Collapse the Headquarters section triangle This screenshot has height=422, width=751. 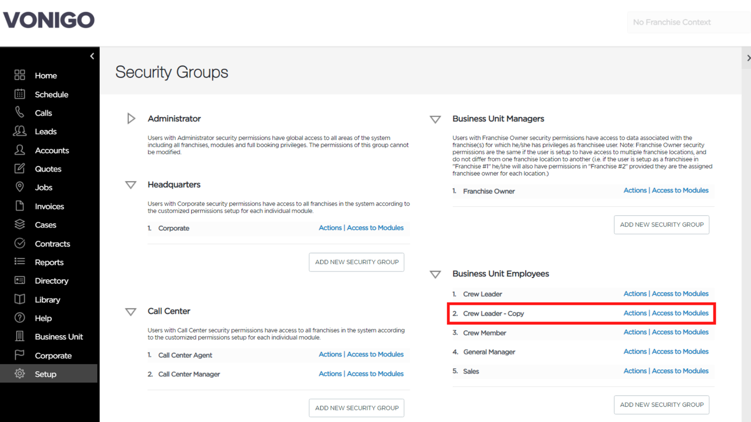pyautogui.click(x=131, y=185)
